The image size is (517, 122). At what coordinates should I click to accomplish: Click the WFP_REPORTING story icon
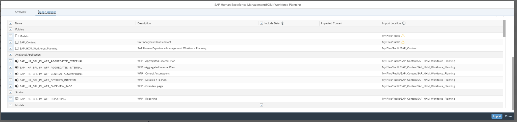17,99
